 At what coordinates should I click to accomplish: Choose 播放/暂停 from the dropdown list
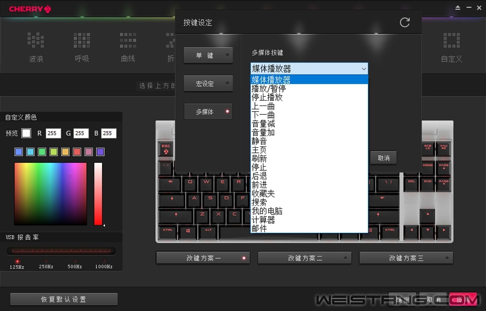click(x=309, y=89)
